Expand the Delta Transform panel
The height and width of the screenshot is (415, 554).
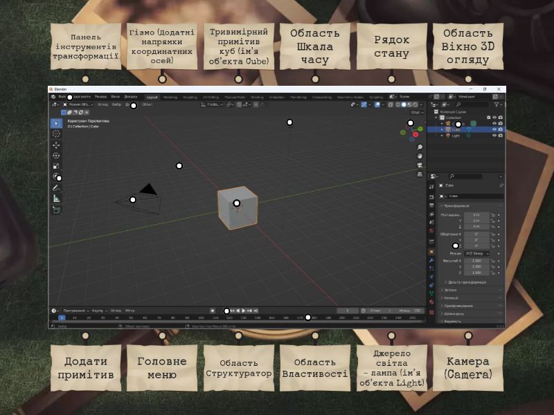465,282
